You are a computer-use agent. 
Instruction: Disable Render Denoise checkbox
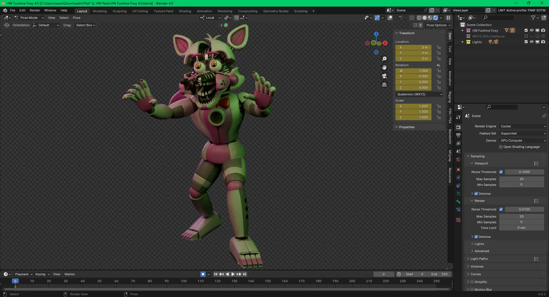[476, 237]
